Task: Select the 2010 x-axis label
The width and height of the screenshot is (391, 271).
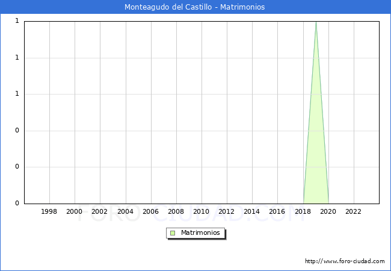Action: 202,211
